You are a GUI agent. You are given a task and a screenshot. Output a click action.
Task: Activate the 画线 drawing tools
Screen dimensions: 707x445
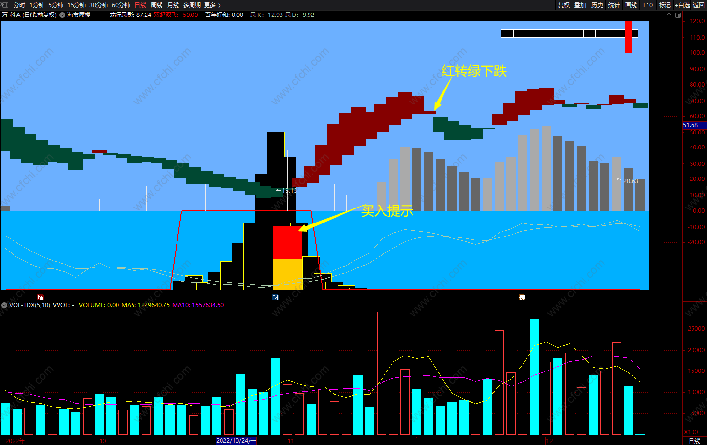pos(631,5)
